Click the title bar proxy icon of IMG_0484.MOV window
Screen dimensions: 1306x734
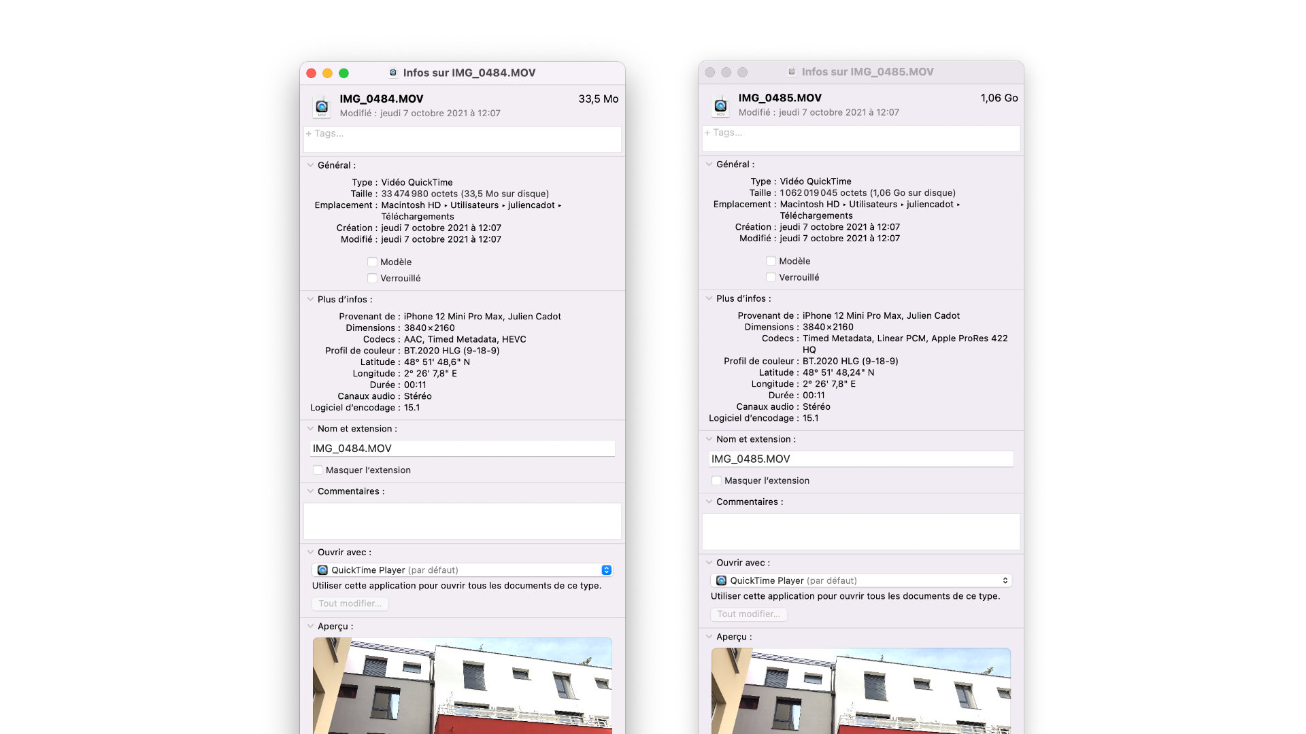pyautogui.click(x=393, y=73)
